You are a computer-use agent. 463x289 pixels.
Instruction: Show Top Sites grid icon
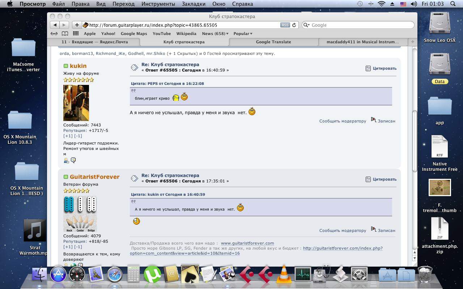coord(76,34)
